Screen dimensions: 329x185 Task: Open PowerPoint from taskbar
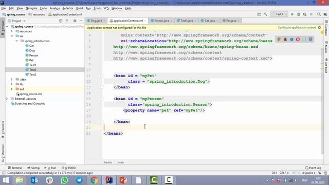(123, 180)
